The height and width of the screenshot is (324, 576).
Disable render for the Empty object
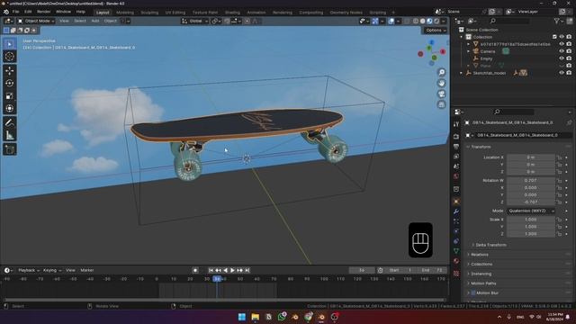point(569,58)
